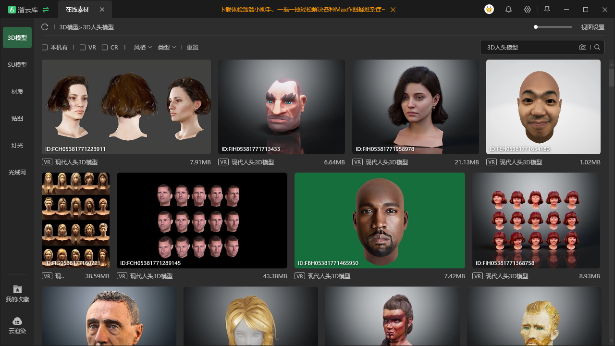Open male heads thumbnail ID:FCH05381771289145

[202, 221]
